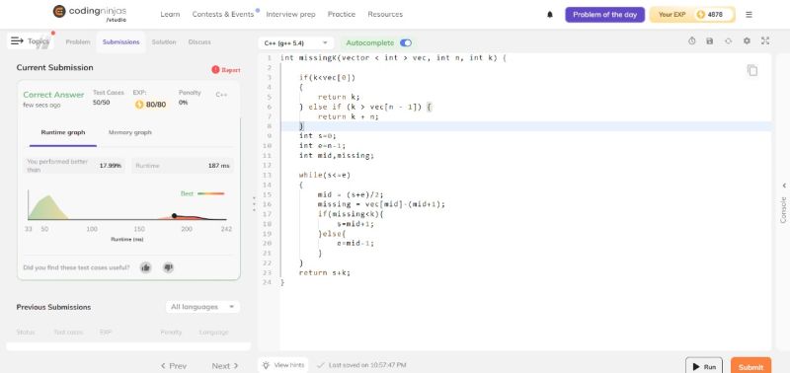Open the All languages filter dropdown

click(202, 307)
